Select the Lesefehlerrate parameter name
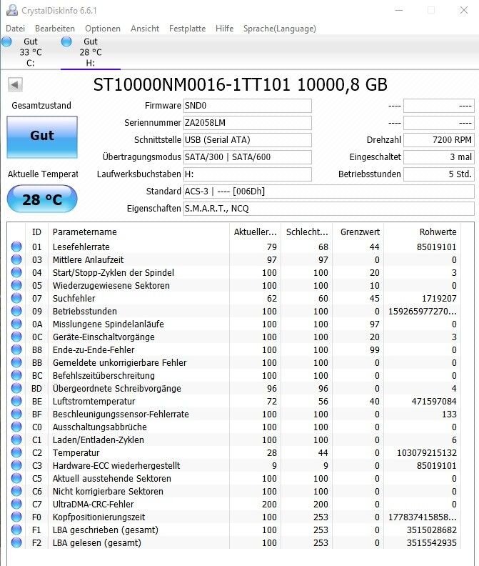 [81, 247]
